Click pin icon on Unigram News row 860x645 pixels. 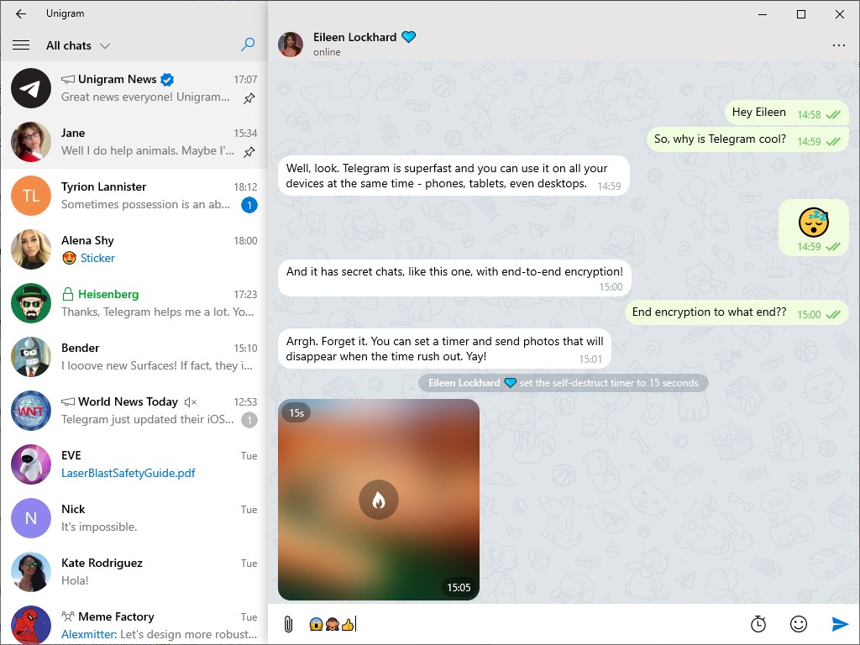[249, 98]
